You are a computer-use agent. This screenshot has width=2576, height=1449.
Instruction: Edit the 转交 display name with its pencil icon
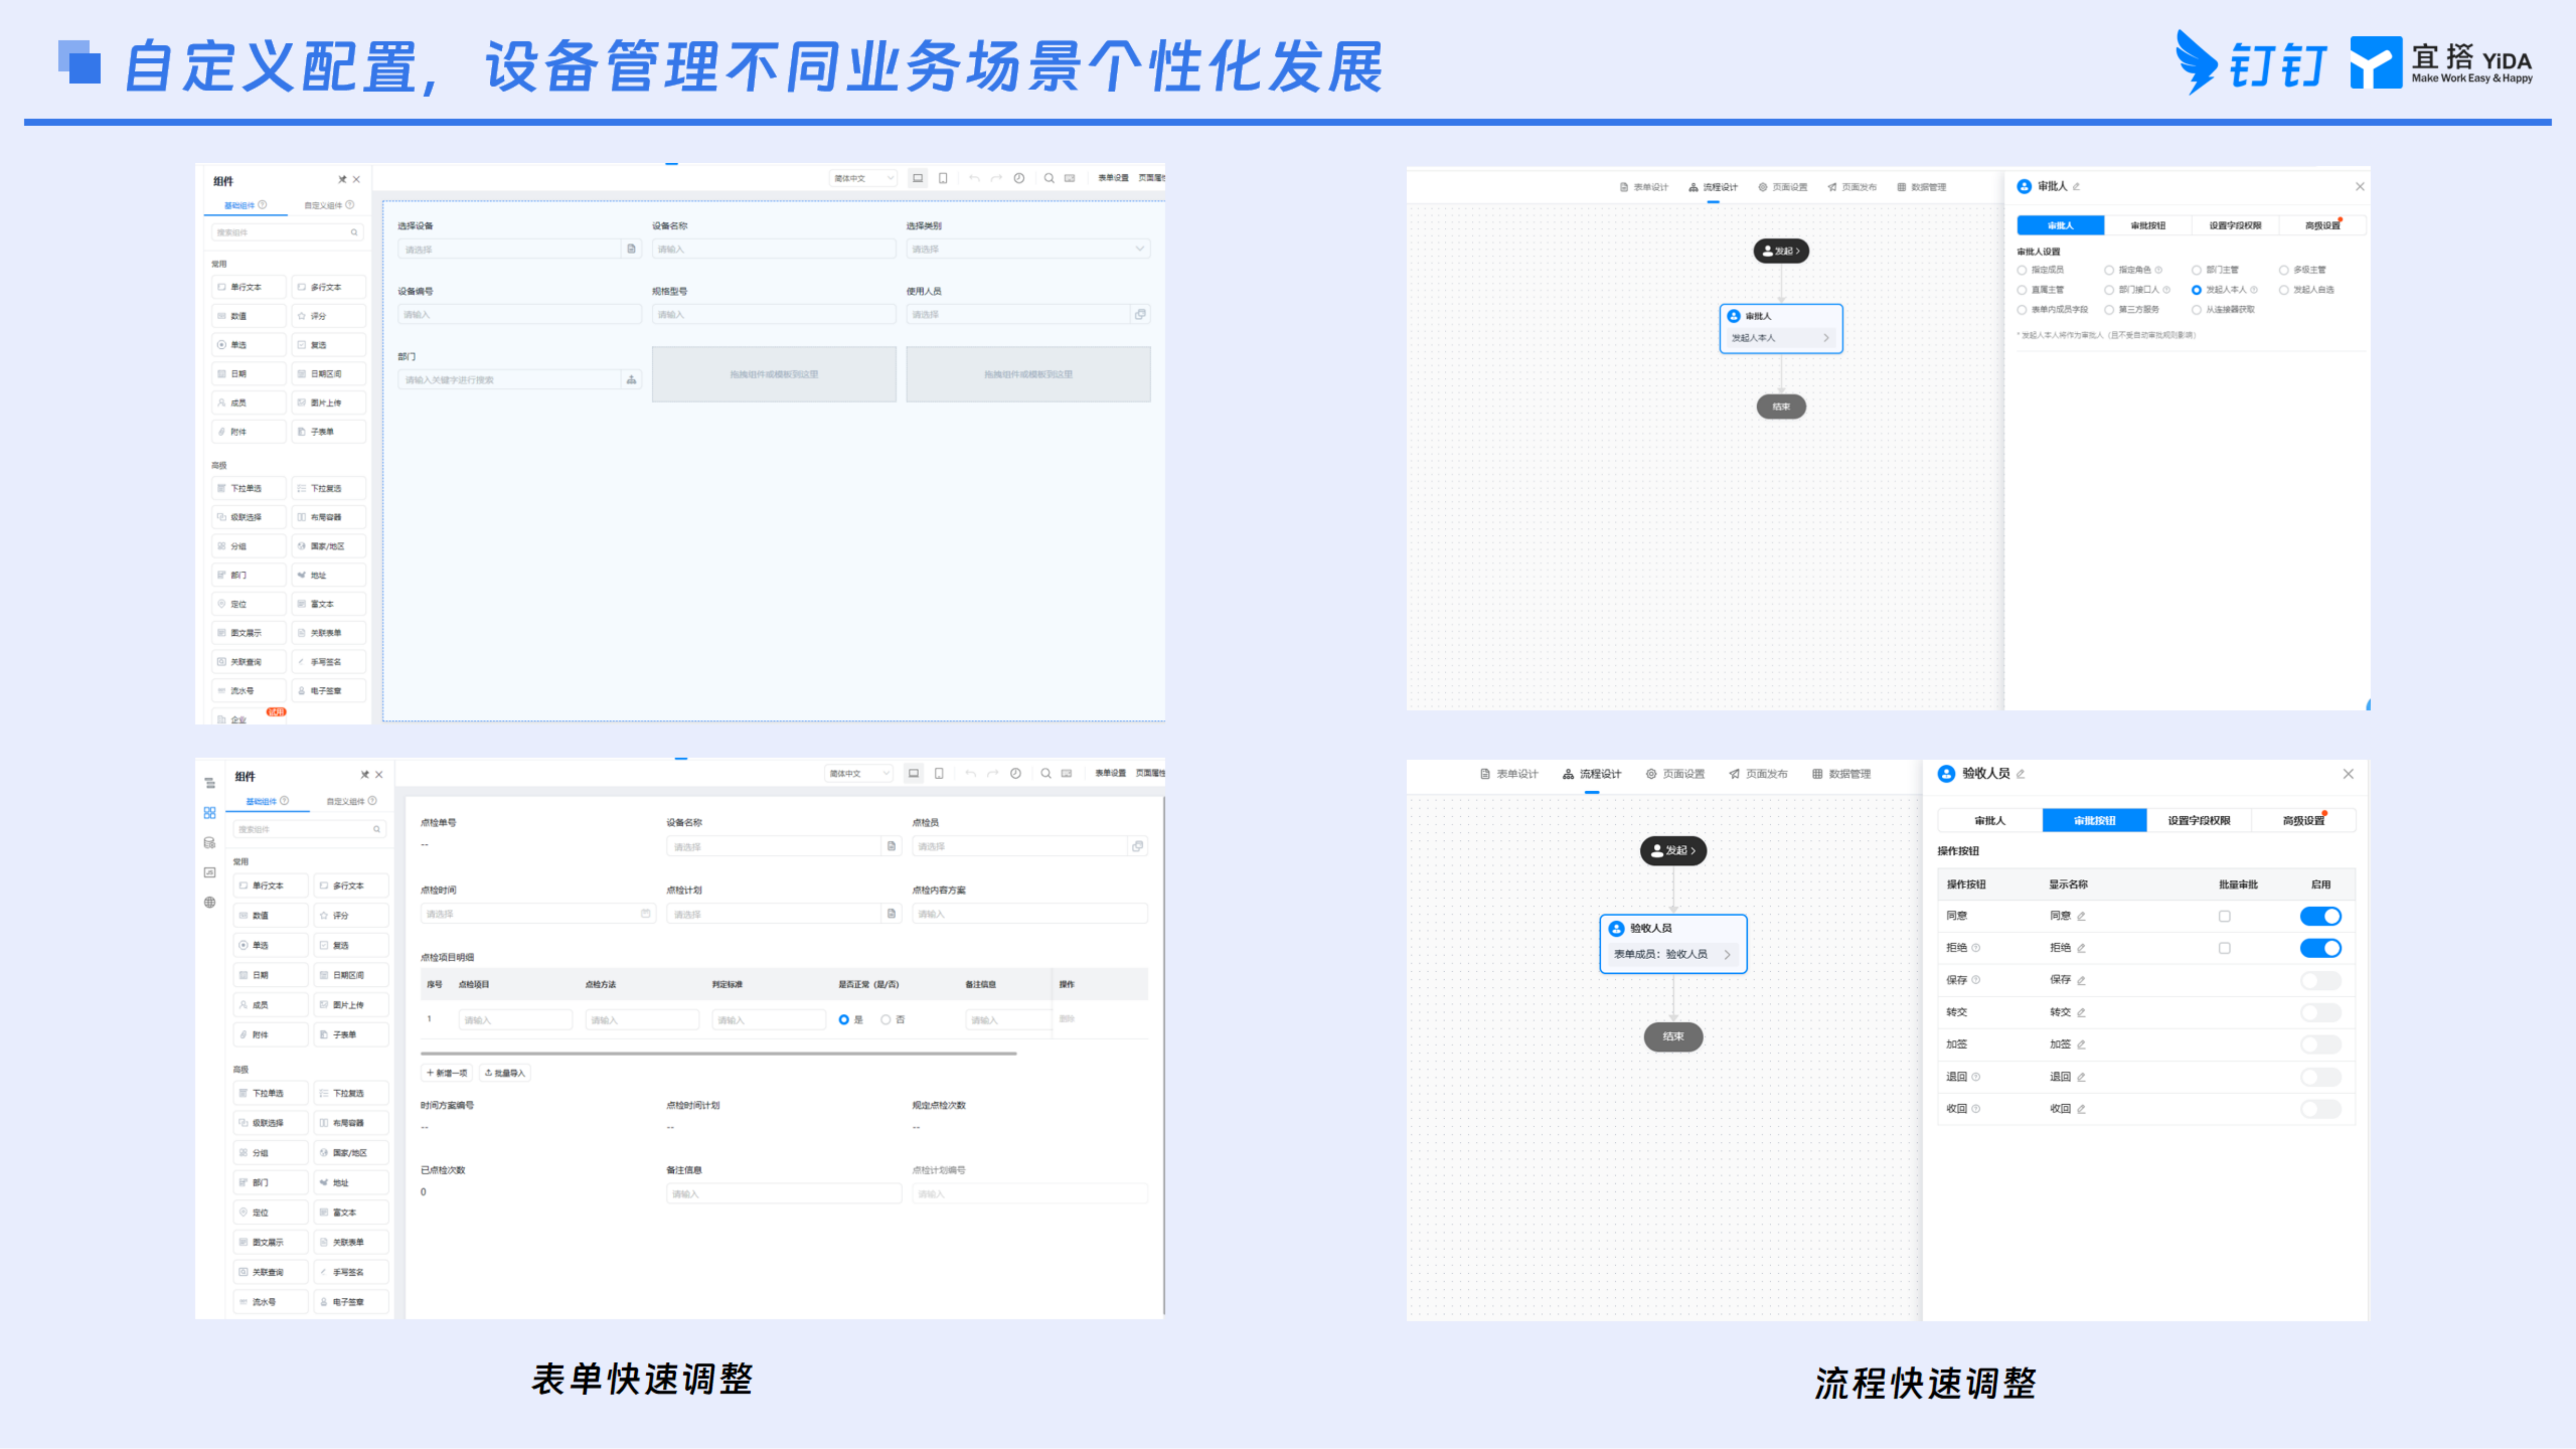[x=2082, y=1013]
